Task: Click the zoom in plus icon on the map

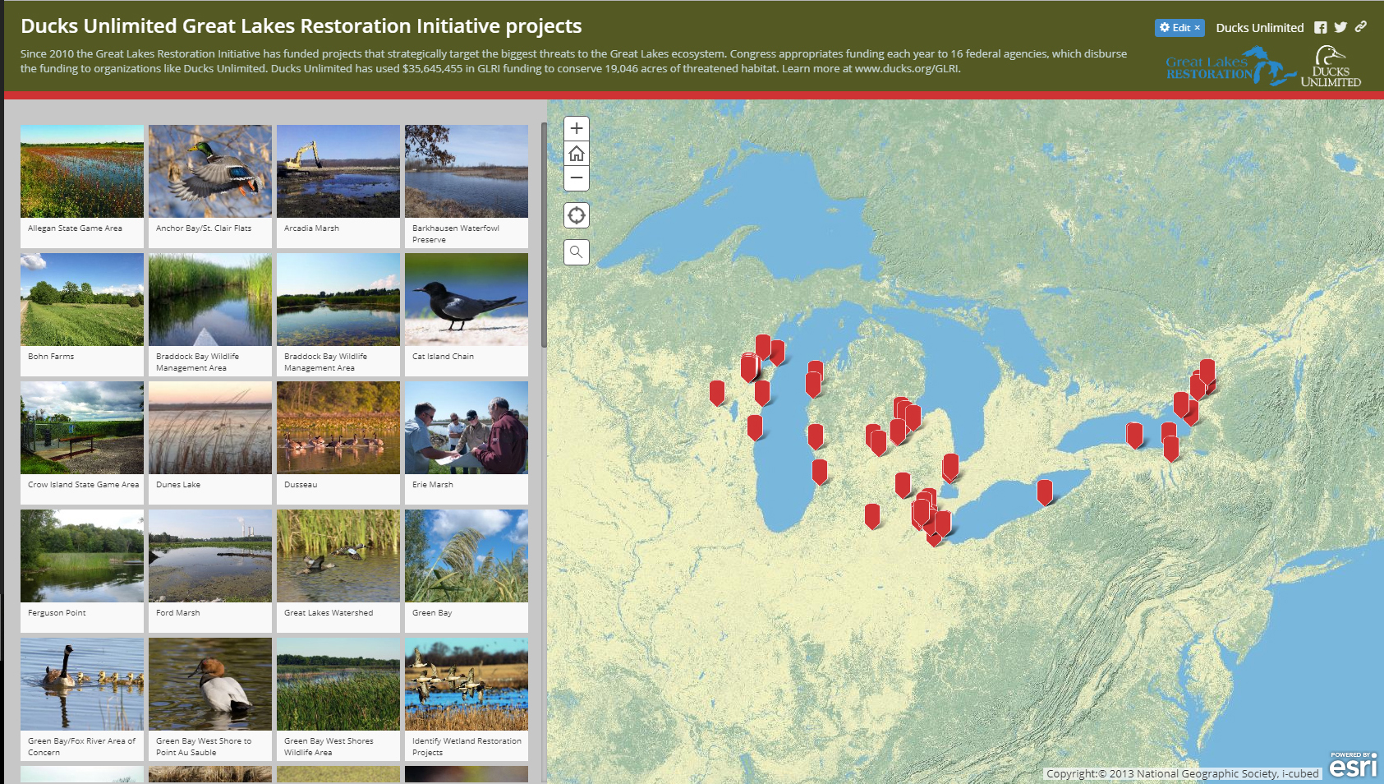Action: point(576,128)
